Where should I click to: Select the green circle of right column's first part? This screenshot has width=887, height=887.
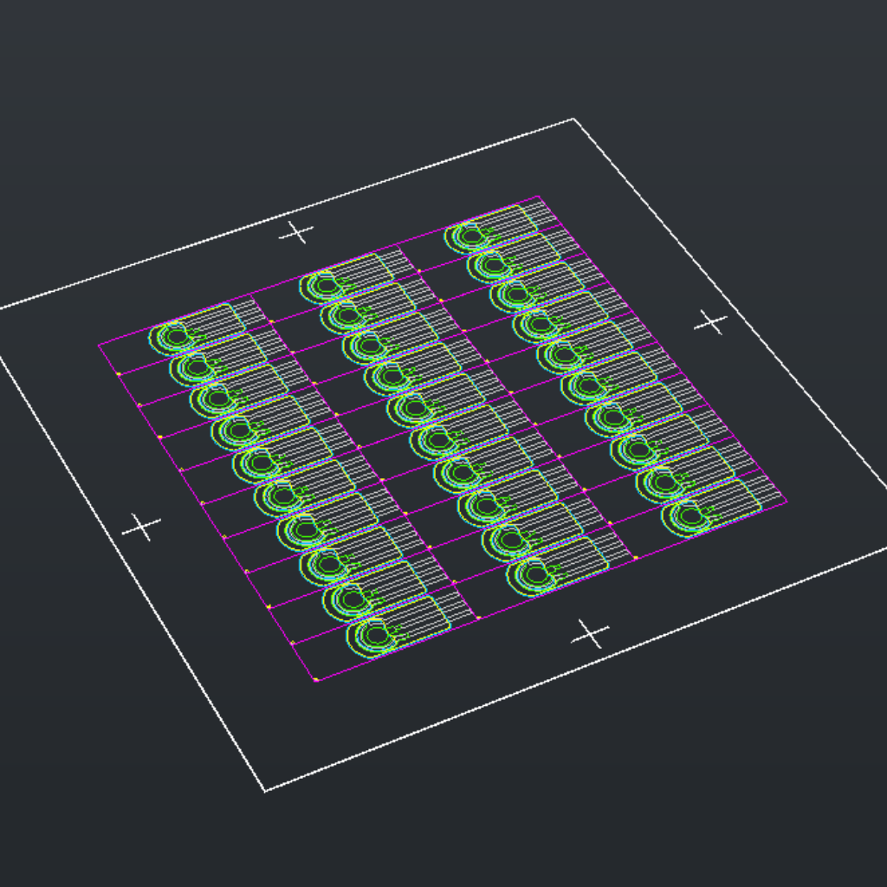[470, 235]
